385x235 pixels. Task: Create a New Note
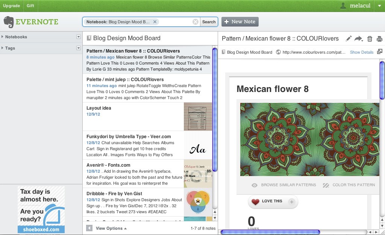tap(240, 21)
